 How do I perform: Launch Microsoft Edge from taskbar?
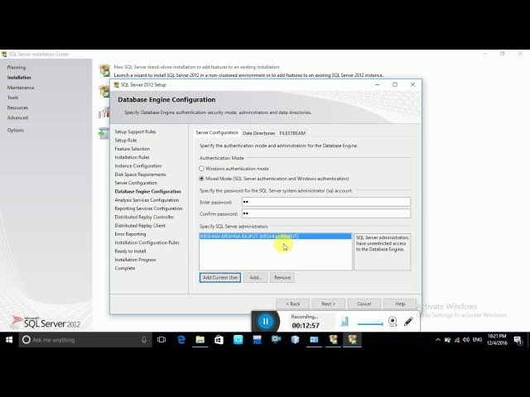181,340
